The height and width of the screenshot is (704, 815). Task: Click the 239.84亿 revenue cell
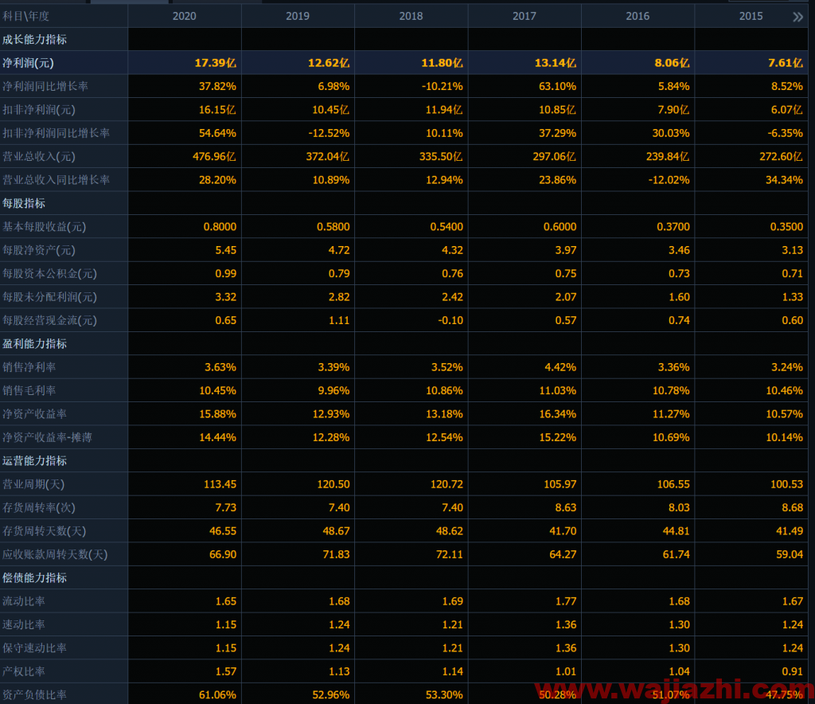tap(668, 157)
